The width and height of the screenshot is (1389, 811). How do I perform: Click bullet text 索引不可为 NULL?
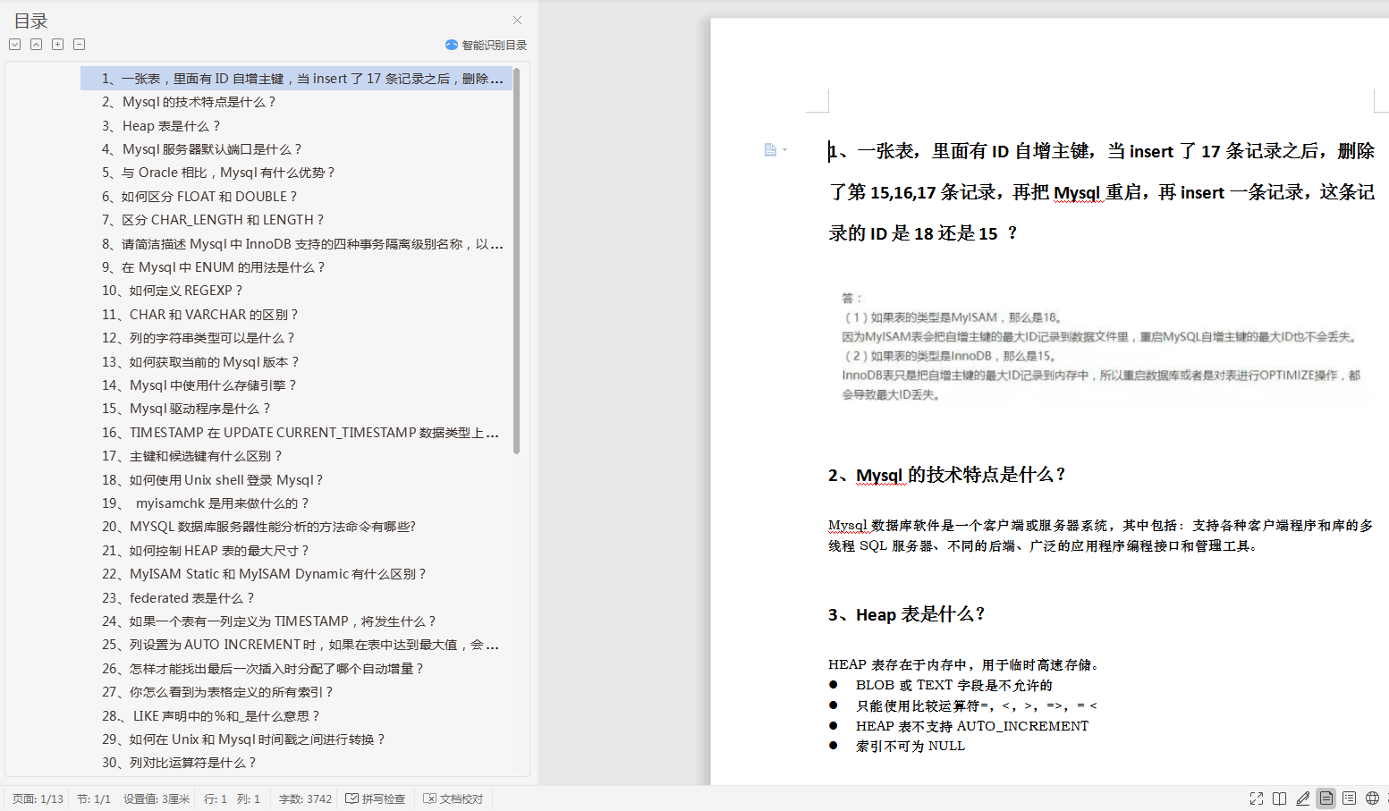coord(910,746)
